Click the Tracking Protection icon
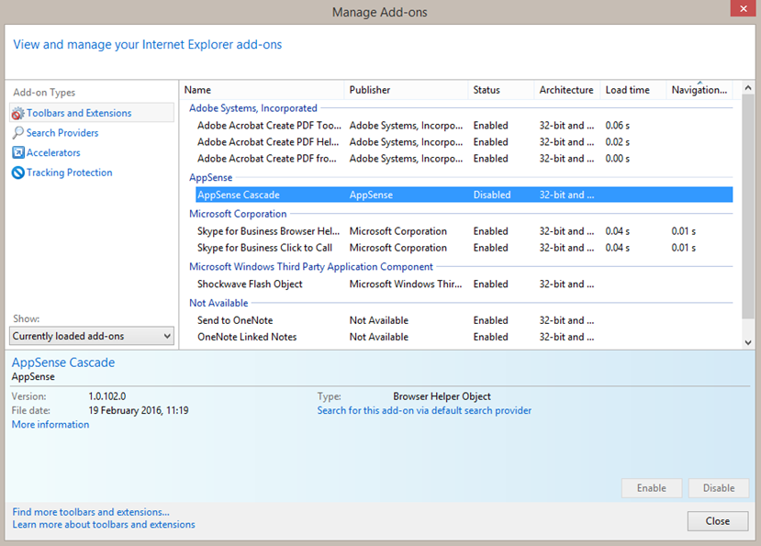This screenshot has width=761, height=546. (18, 173)
